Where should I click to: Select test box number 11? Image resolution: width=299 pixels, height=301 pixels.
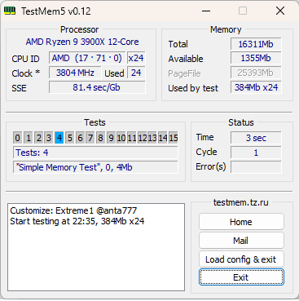(x=132, y=138)
